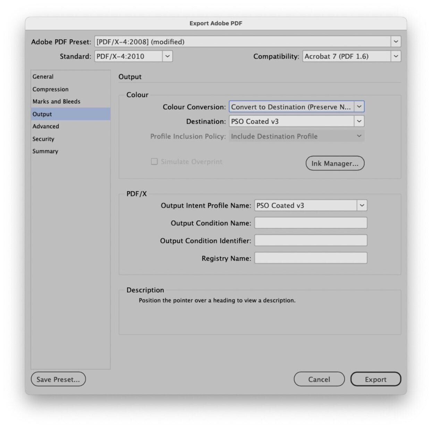Click the Profile Inclusion Policy dropdown
This screenshot has width=432, height=428.
tap(296, 137)
